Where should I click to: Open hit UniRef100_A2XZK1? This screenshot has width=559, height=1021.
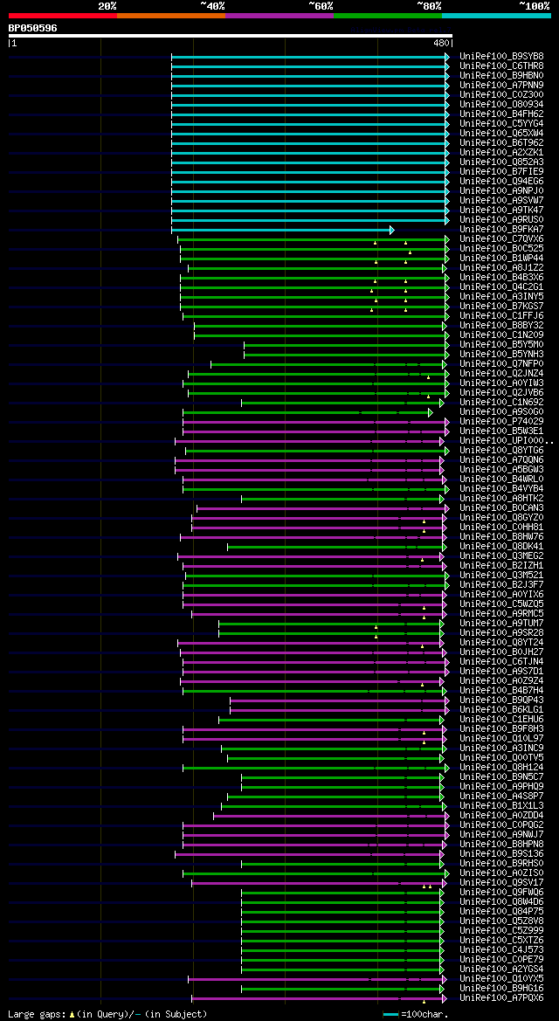(501, 152)
